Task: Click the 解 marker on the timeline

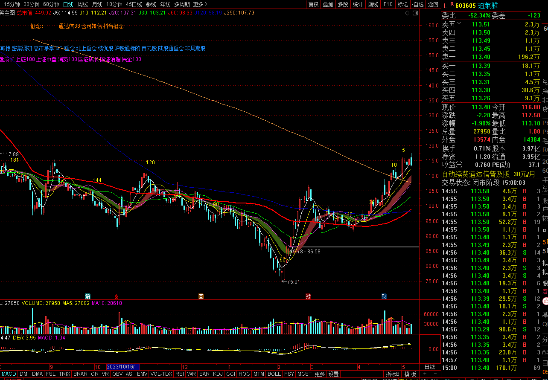Action: pyautogui.click(x=87, y=296)
